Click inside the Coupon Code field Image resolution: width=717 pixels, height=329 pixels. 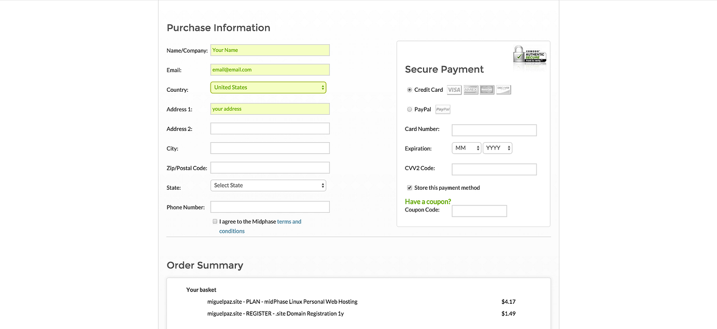pos(479,210)
